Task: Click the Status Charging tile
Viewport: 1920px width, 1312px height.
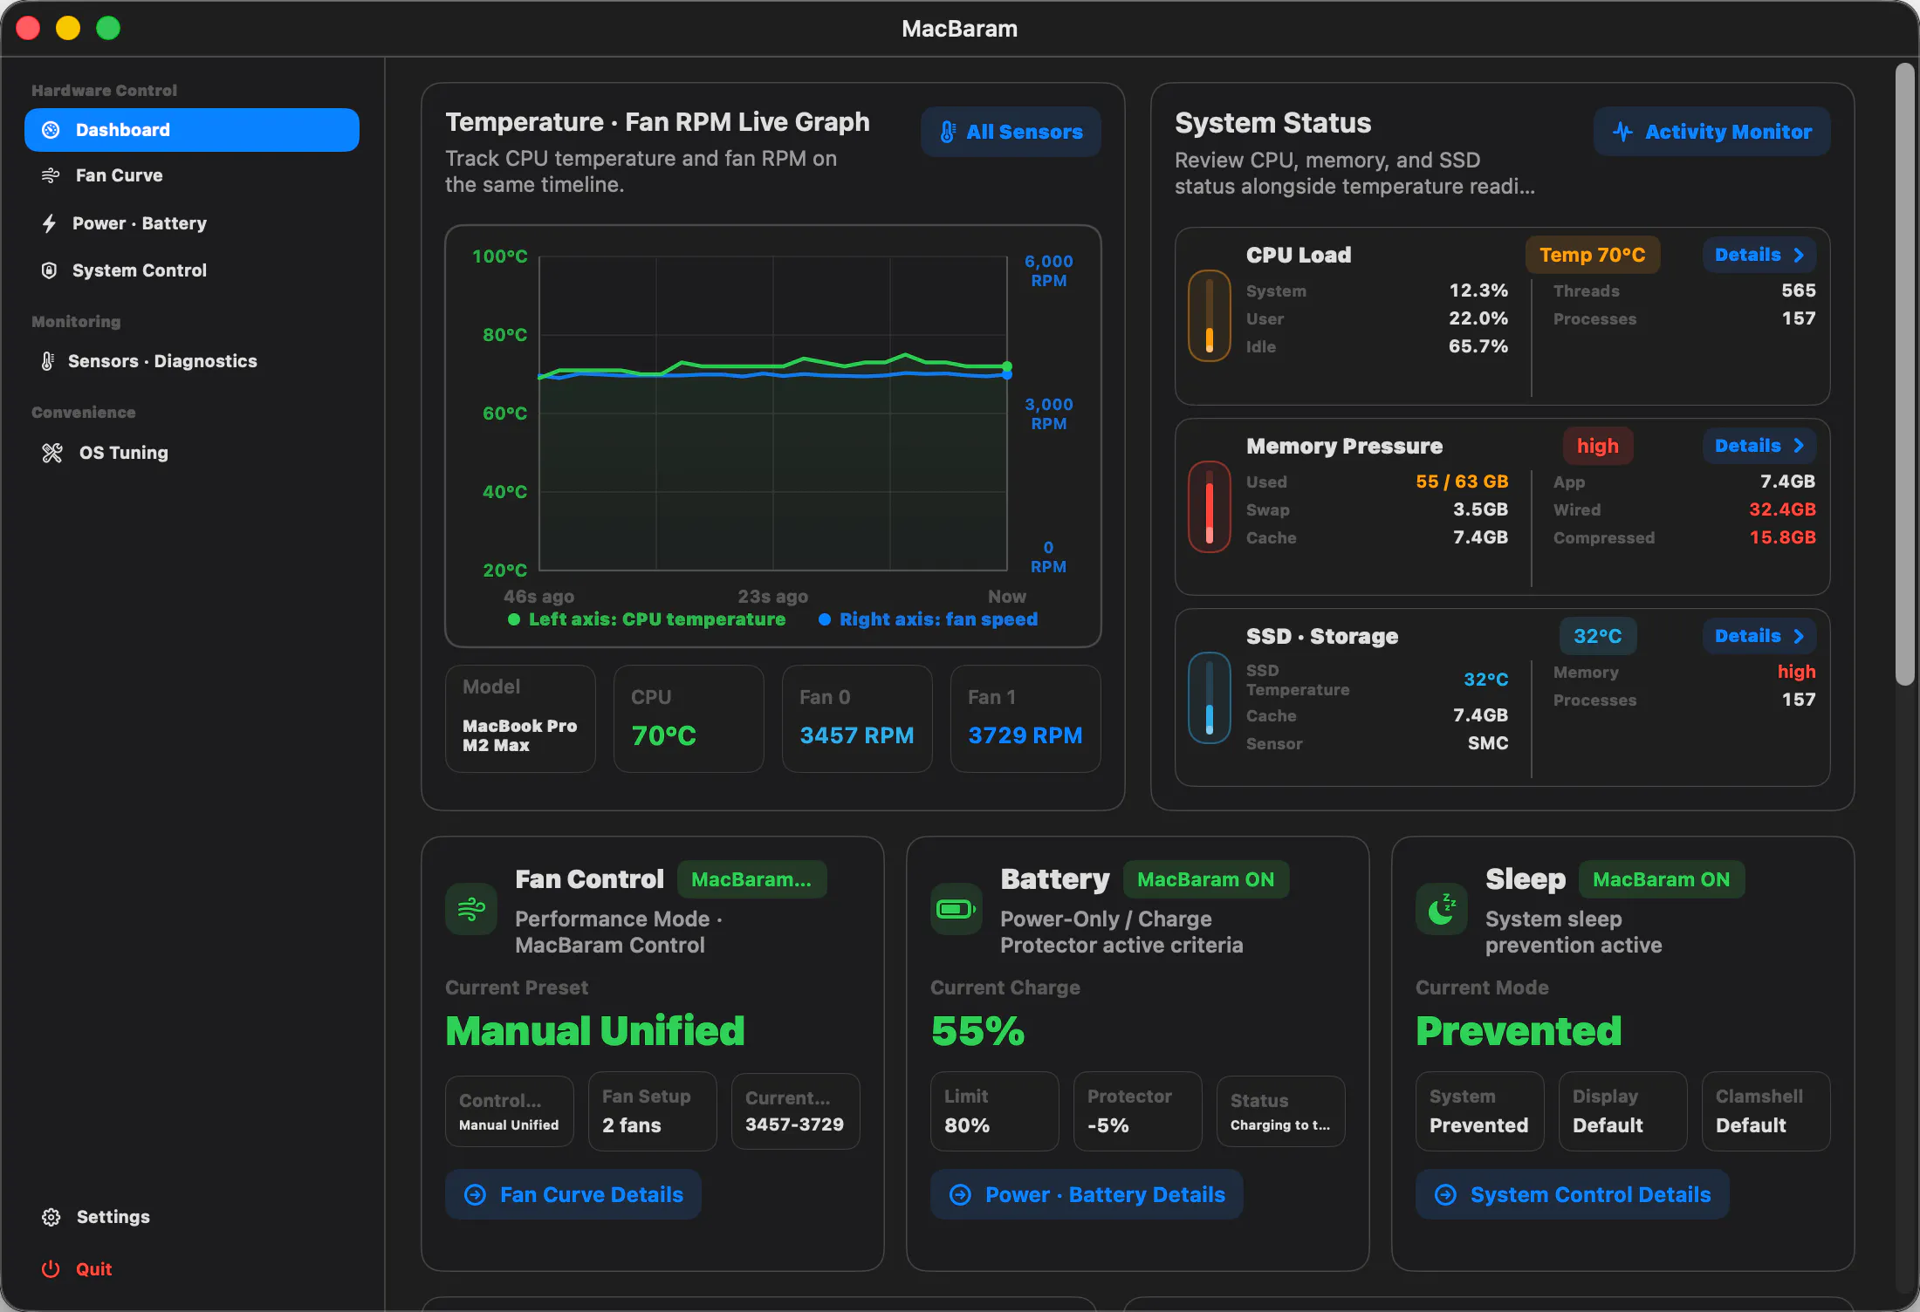Action: [1281, 1110]
